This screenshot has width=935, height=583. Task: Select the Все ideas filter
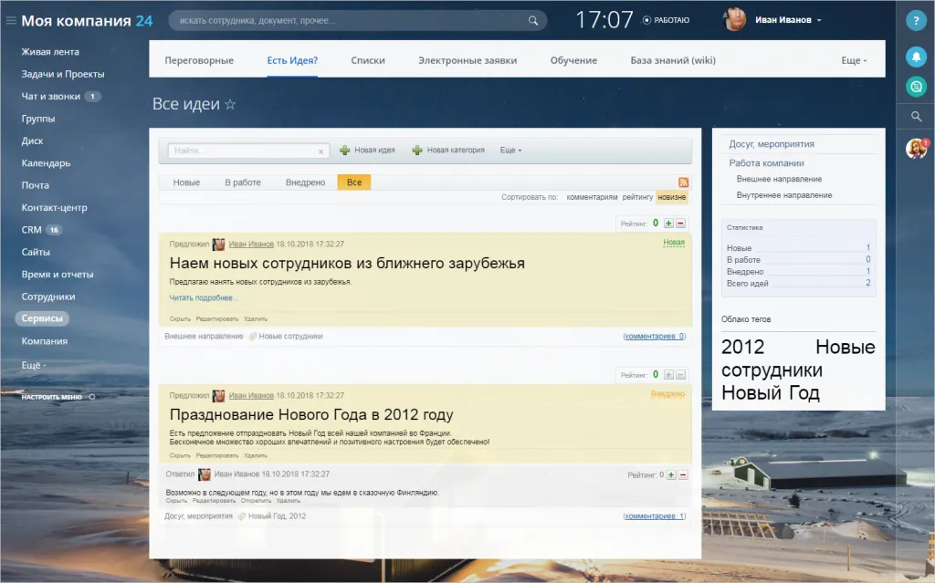(354, 182)
